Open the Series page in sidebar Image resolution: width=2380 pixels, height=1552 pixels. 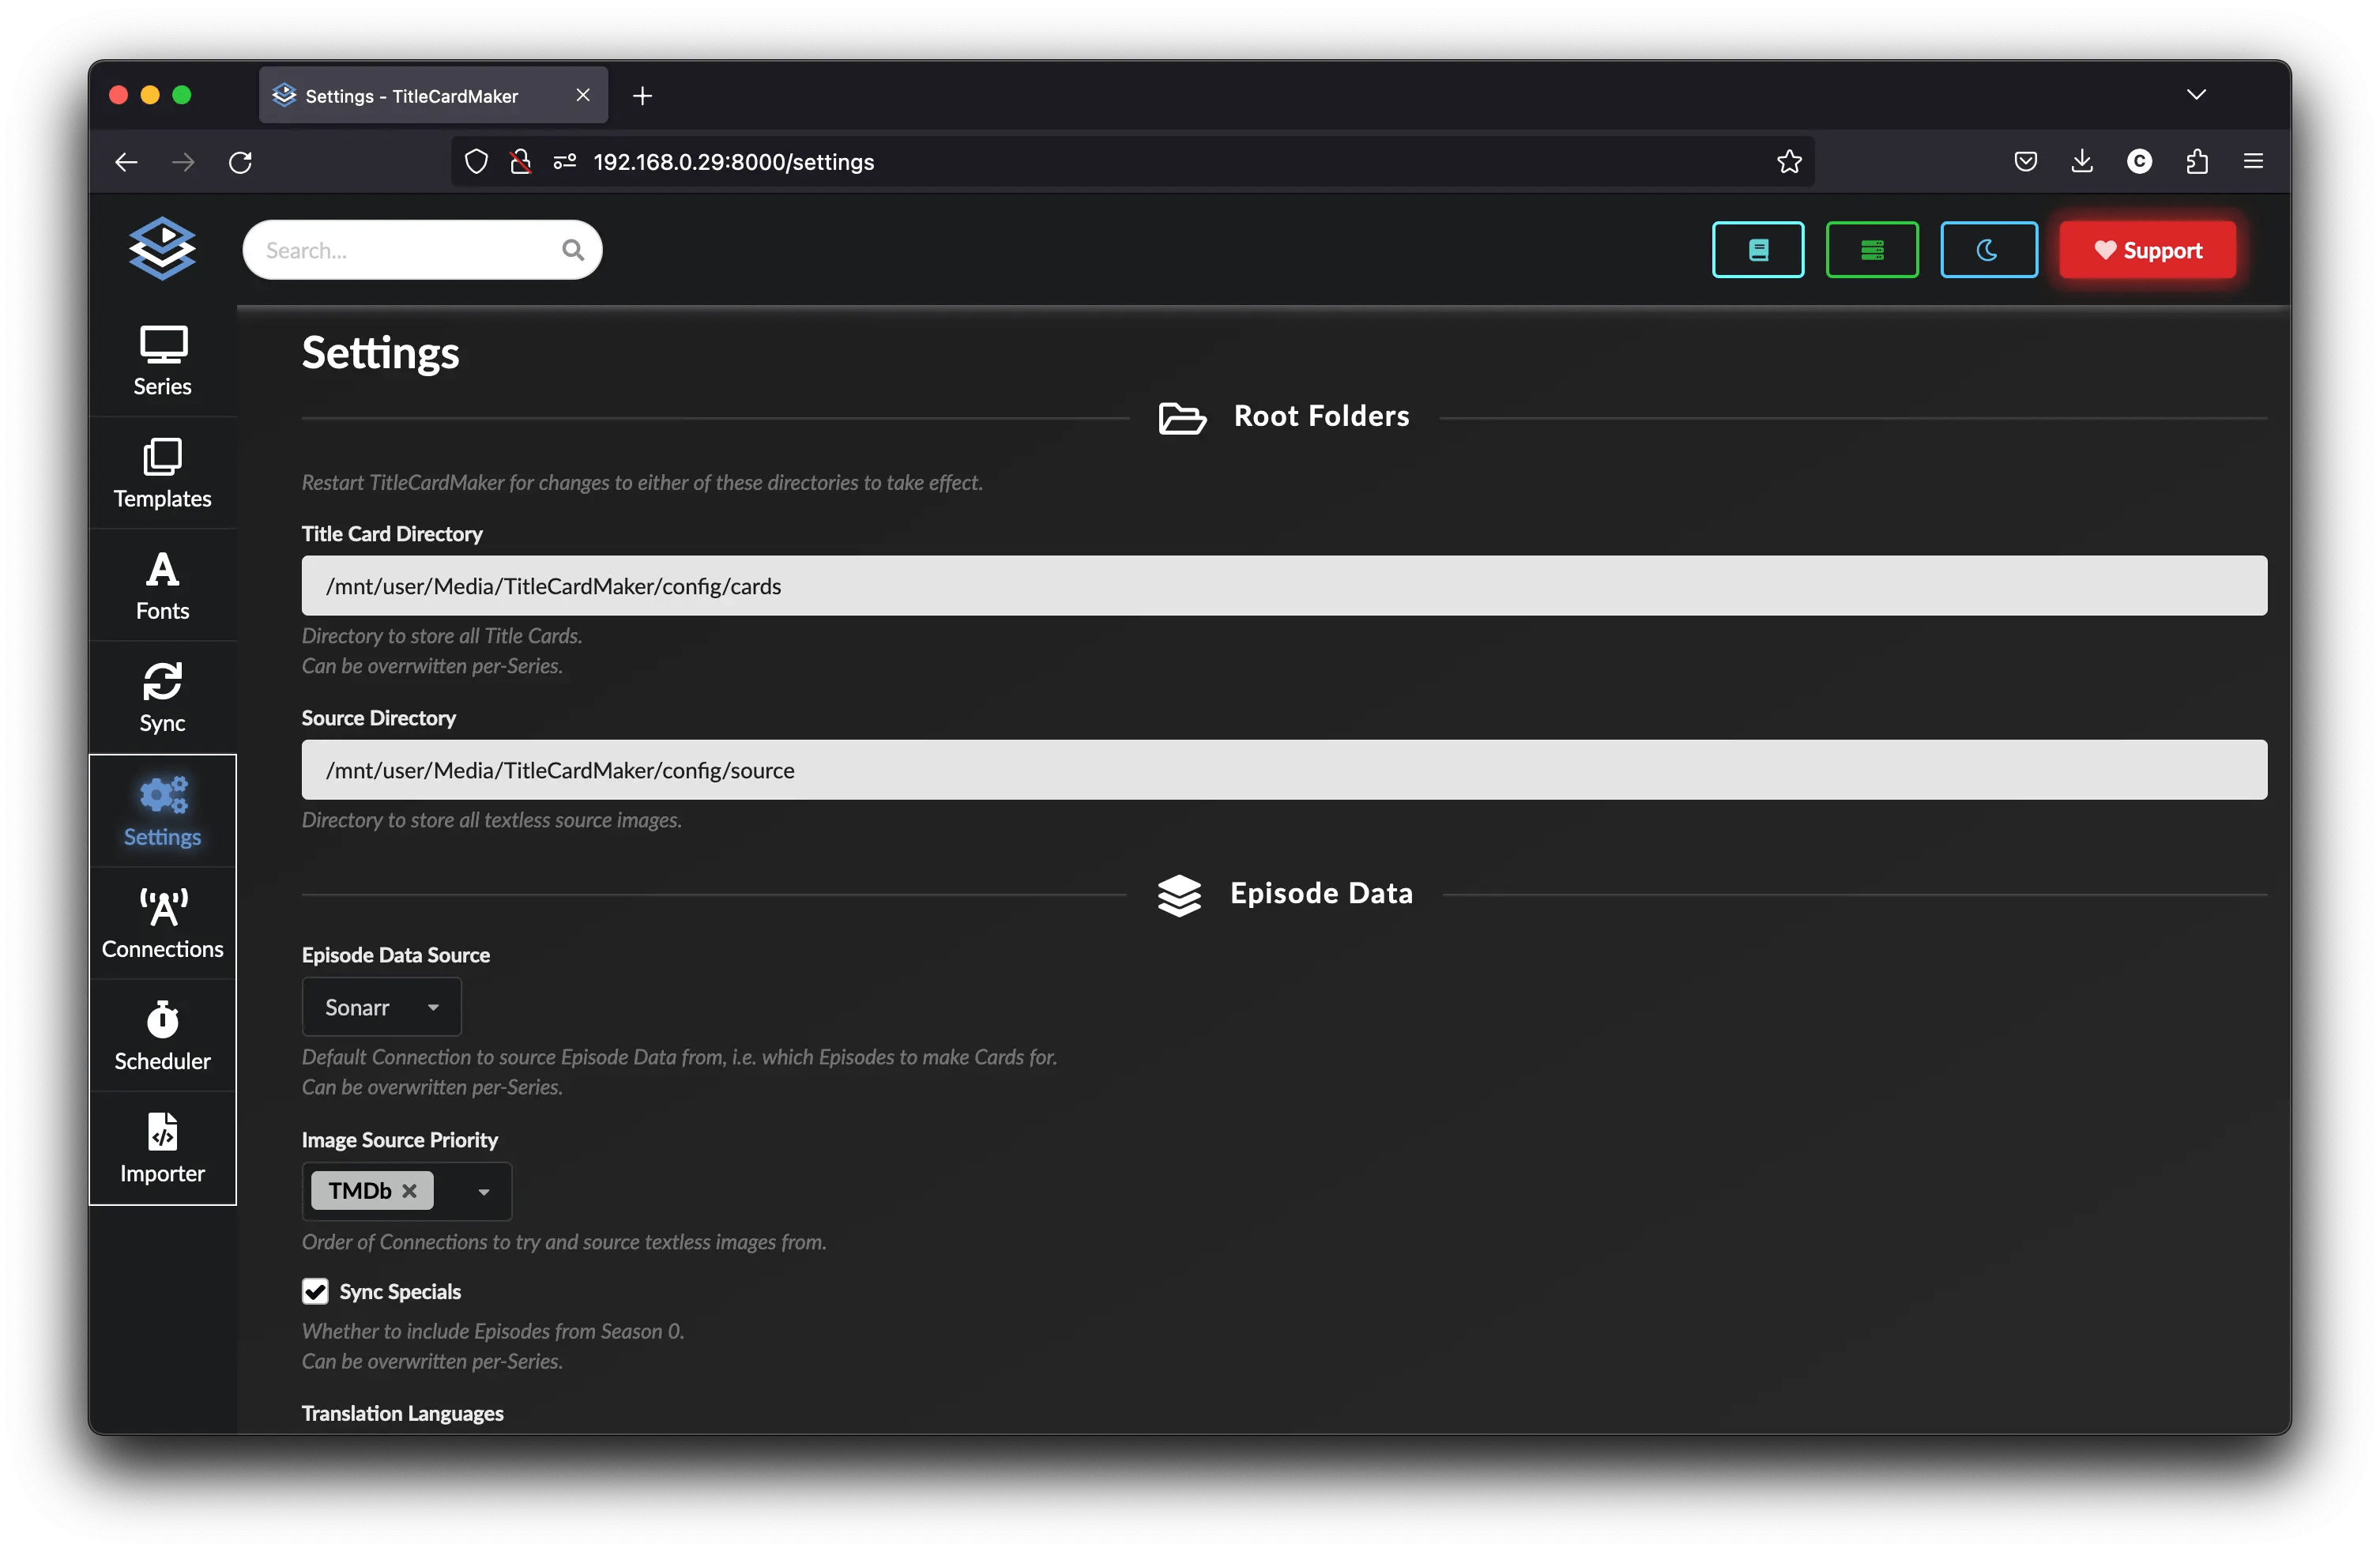[162, 362]
